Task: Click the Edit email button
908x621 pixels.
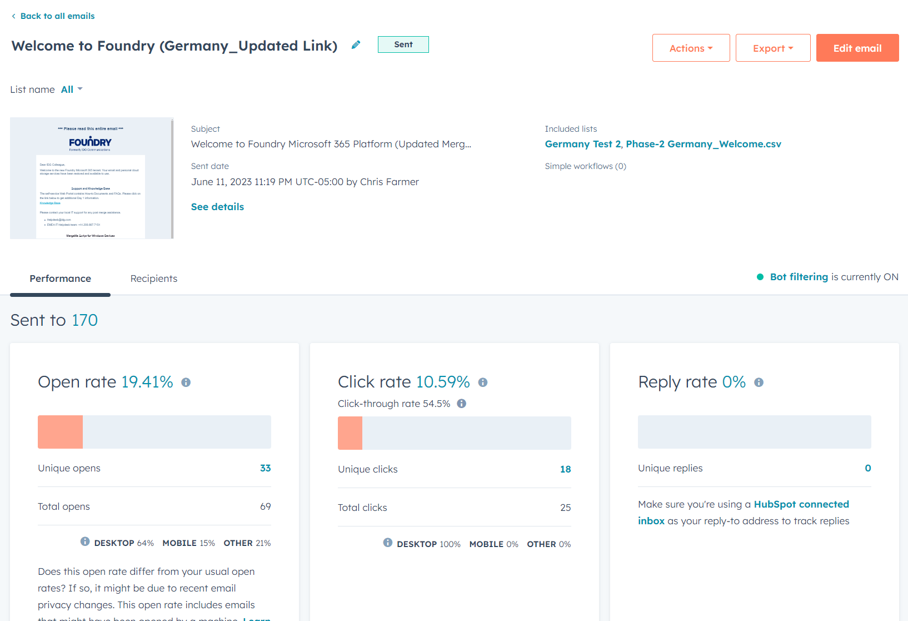Action: click(x=857, y=48)
